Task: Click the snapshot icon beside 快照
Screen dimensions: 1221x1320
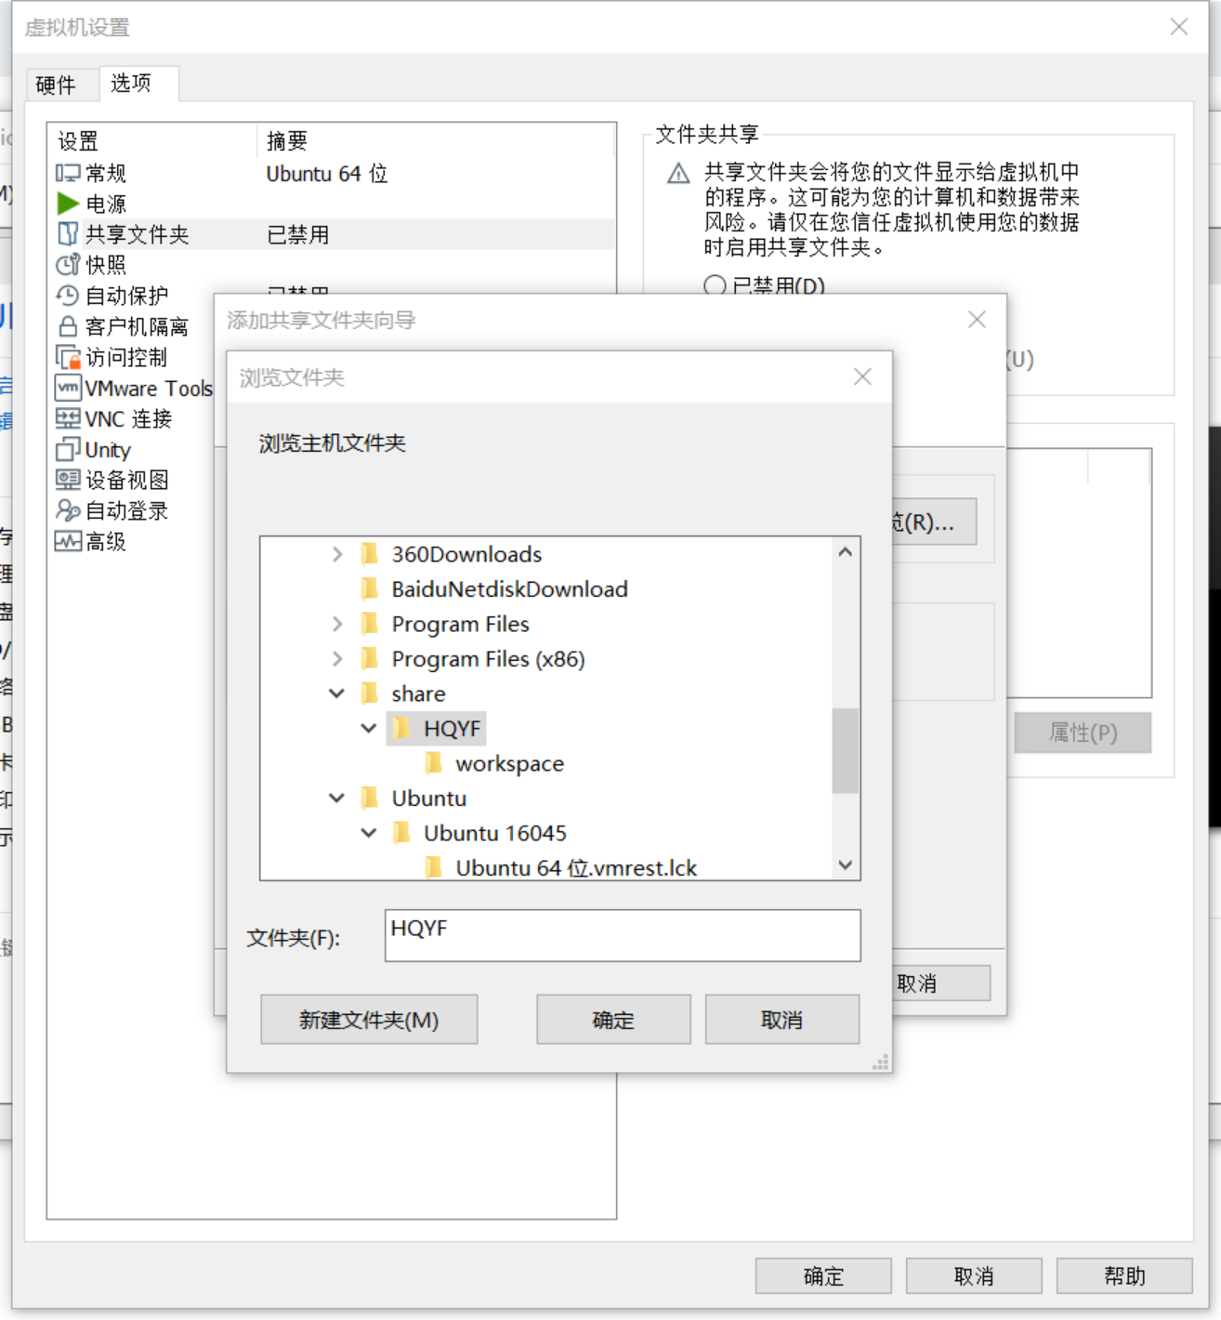Action: point(68,265)
